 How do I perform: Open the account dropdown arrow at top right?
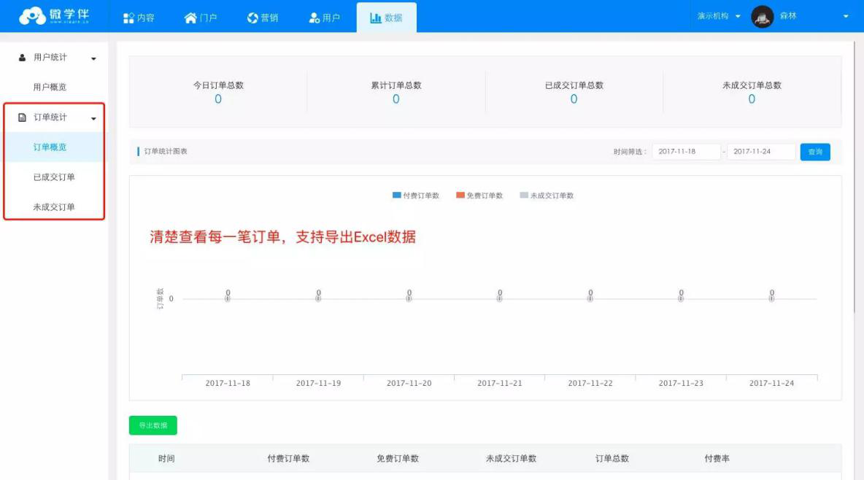click(846, 17)
